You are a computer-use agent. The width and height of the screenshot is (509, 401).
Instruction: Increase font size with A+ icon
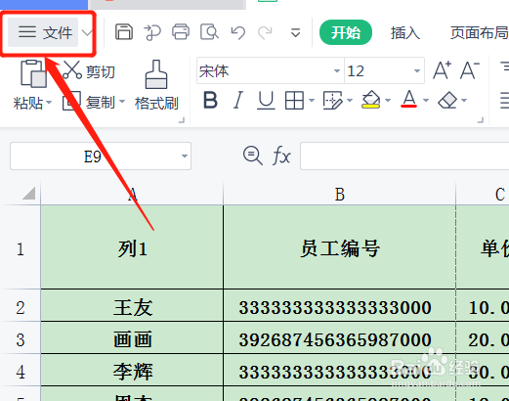point(443,70)
